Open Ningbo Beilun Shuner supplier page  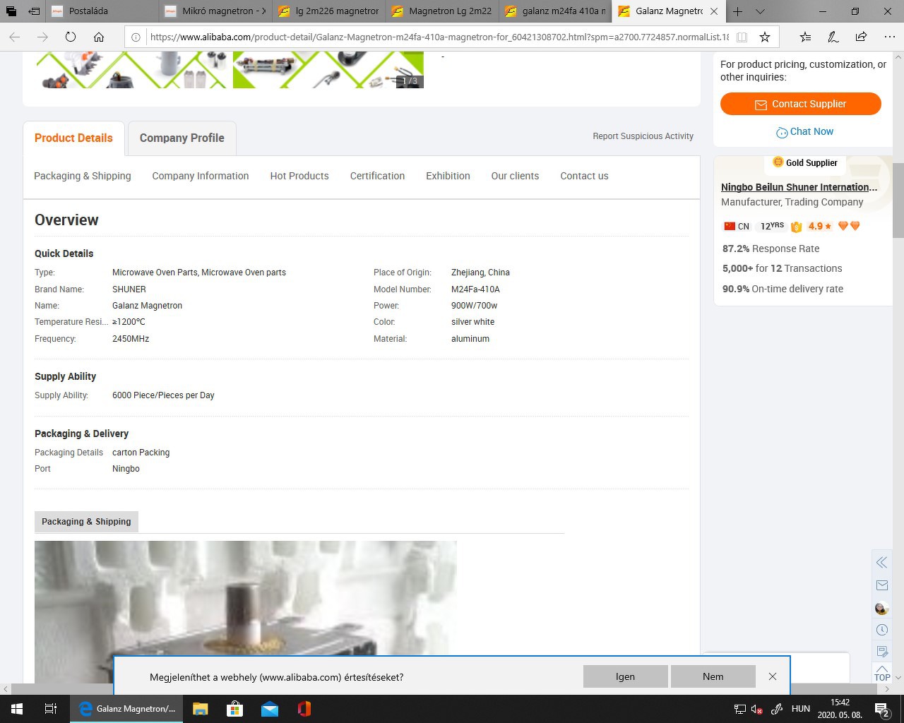(799, 187)
